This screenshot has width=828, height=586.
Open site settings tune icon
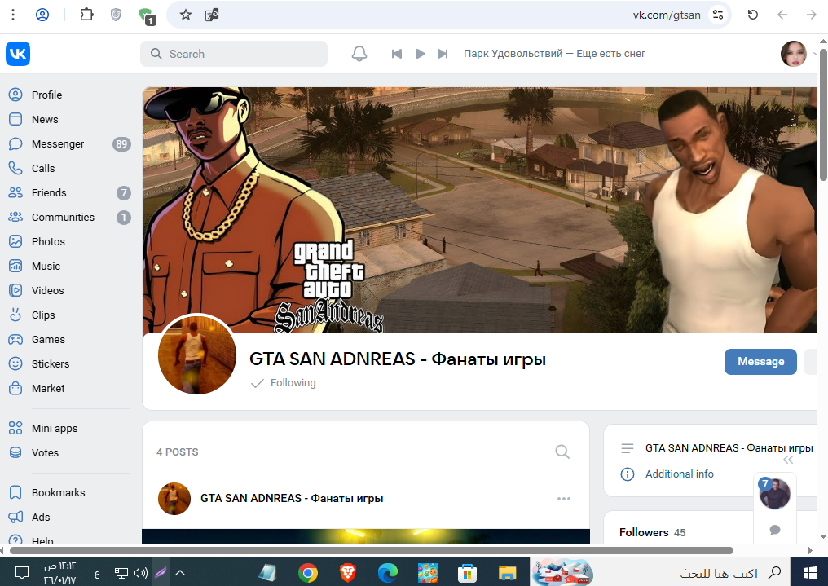718,15
